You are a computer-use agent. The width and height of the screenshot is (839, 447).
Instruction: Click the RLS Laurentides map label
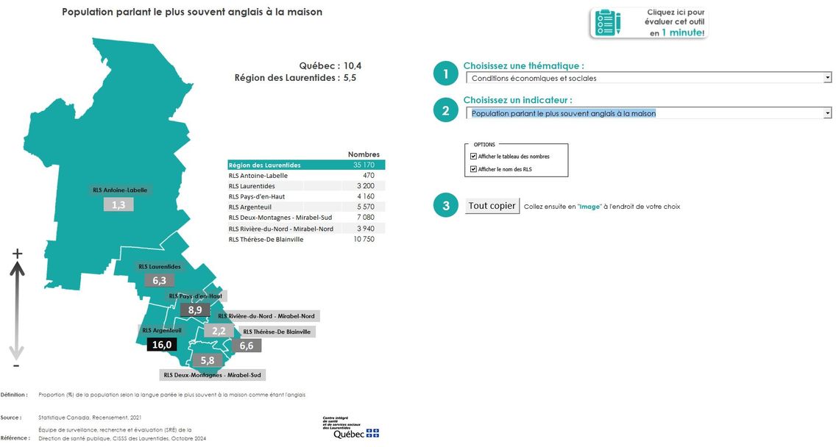coord(160,266)
